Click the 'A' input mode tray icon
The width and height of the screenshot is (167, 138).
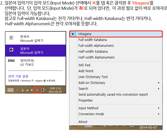click(x=37, y=90)
